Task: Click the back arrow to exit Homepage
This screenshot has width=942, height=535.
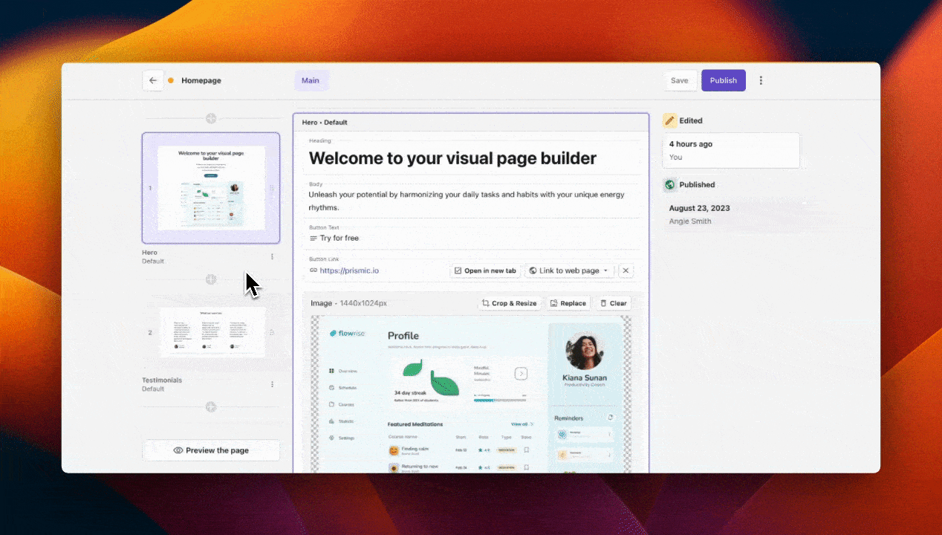Action: tap(153, 80)
